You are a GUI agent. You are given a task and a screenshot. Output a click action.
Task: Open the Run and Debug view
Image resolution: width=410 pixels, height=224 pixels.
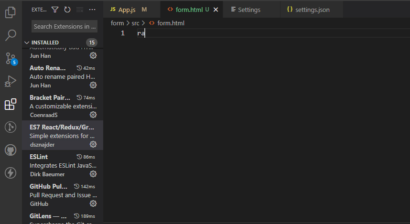coord(11,81)
